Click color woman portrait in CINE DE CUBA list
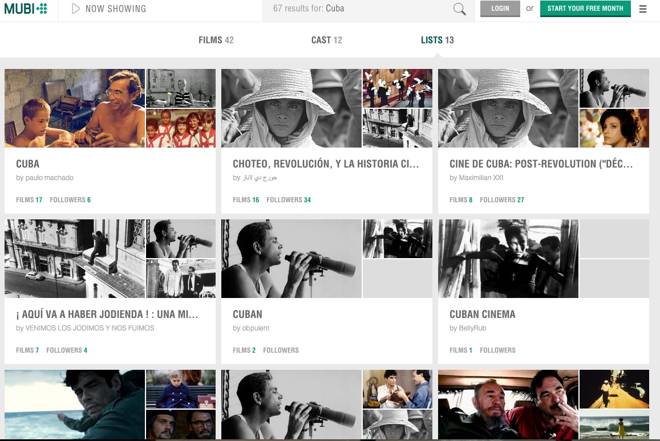The height and width of the screenshot is (441, 660). point(614,128)
